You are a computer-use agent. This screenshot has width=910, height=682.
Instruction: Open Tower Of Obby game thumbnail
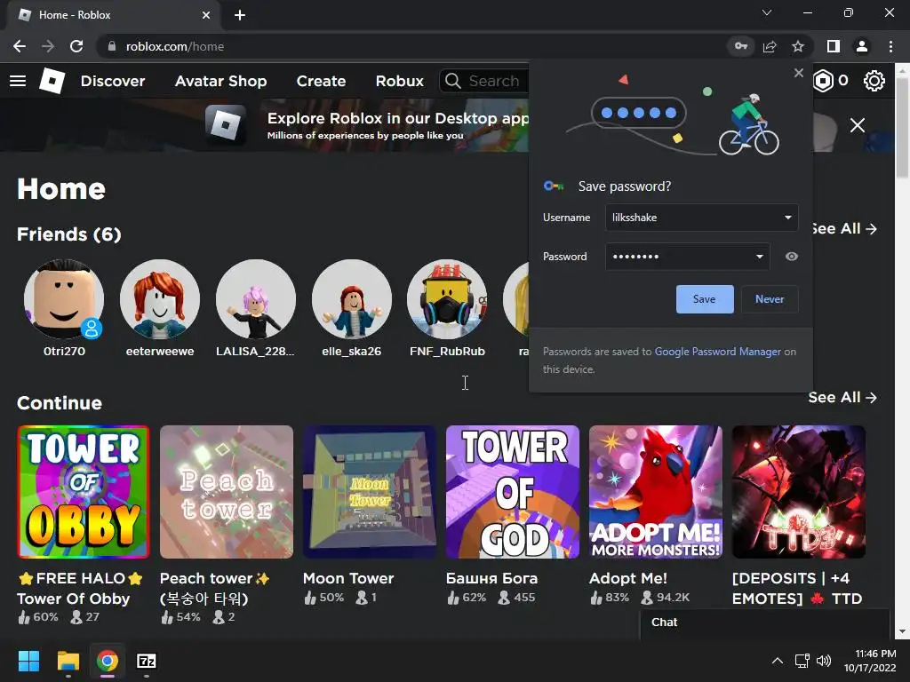click(84, 492)
